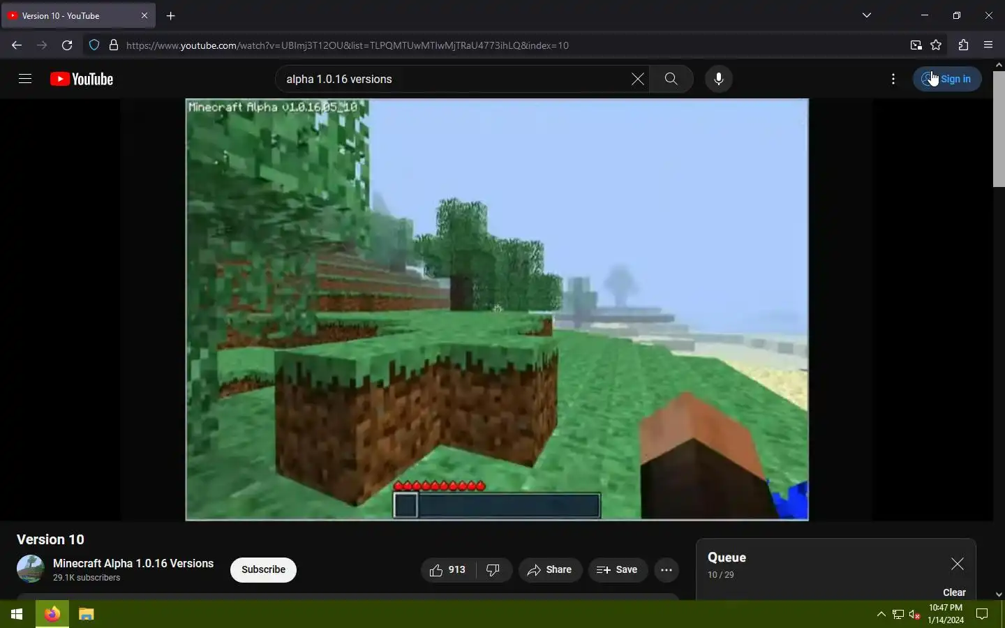The width and height of the screenshot is (1005, 628).
Task: Close the Version 10 - YouTube tab
Action: pyautogui.click(x=144, y=15)
